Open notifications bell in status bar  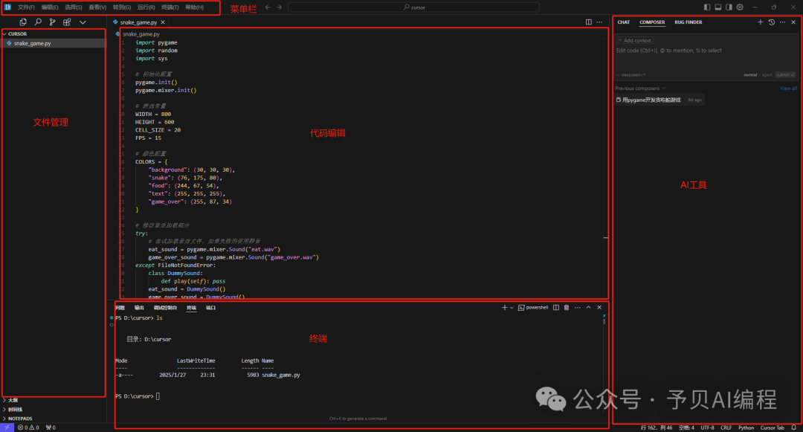pos(794,428)
